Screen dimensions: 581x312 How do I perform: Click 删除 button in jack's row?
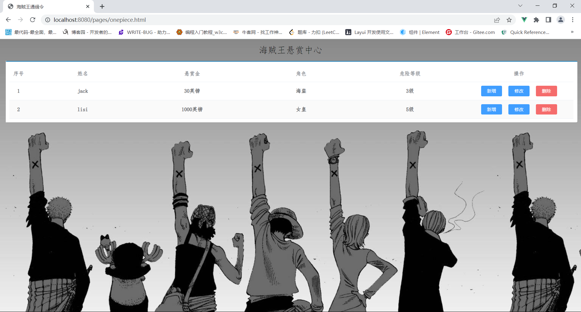(547, 91)
